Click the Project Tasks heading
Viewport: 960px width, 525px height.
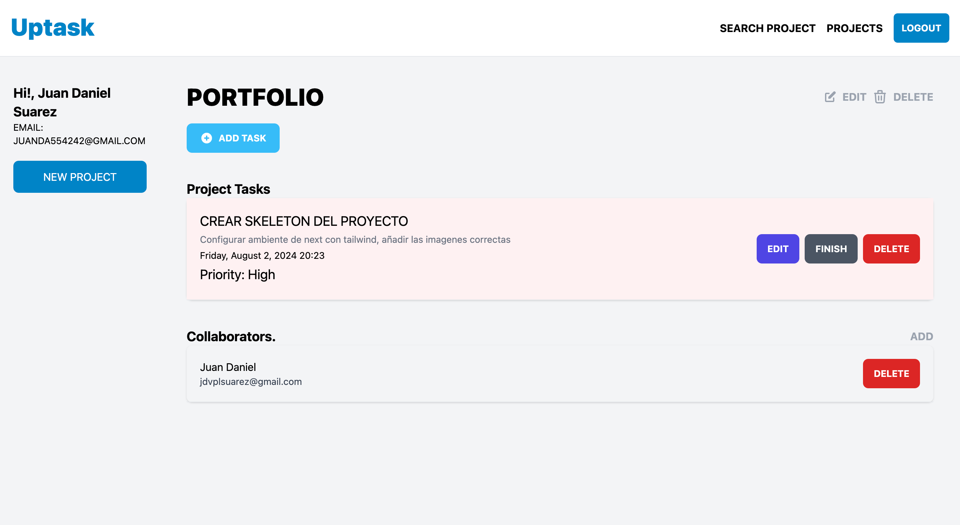228,189
